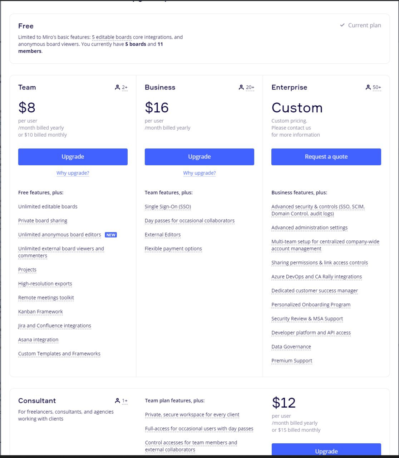
Task: Click the Business plan 20+ users icon
Action: (241, 87)
